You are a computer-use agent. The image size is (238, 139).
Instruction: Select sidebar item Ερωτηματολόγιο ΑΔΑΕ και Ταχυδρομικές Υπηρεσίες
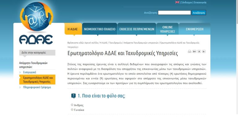click(37, 80)
